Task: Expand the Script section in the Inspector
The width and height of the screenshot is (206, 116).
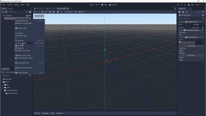Action: click(191, 60)
